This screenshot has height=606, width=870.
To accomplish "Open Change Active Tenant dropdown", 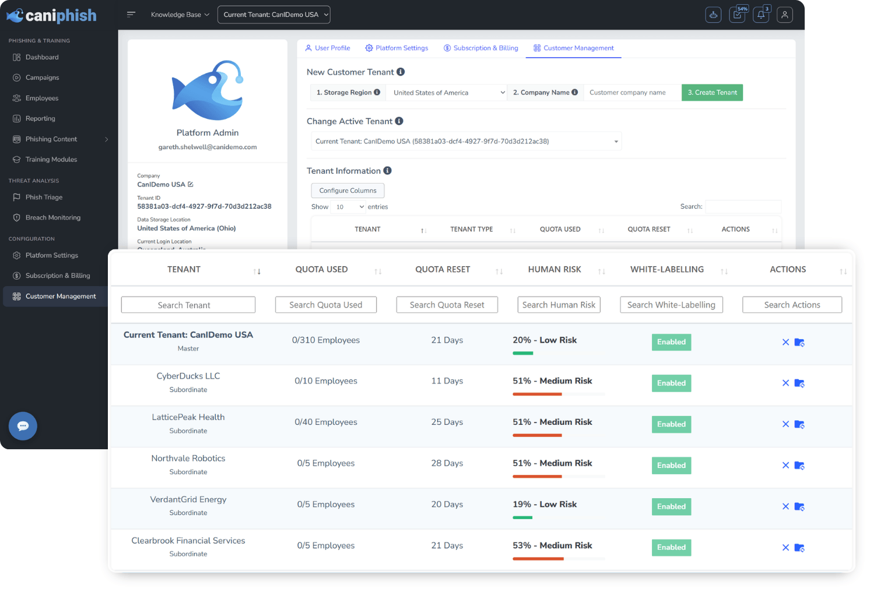I will (x=466, y=141).
